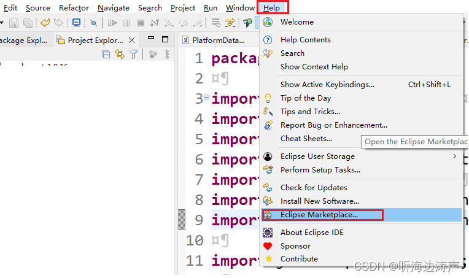Image resolution: width=469 pixels, height=278 pixels.
Task: Open Eclipse Marketplace
Action: 362,215
